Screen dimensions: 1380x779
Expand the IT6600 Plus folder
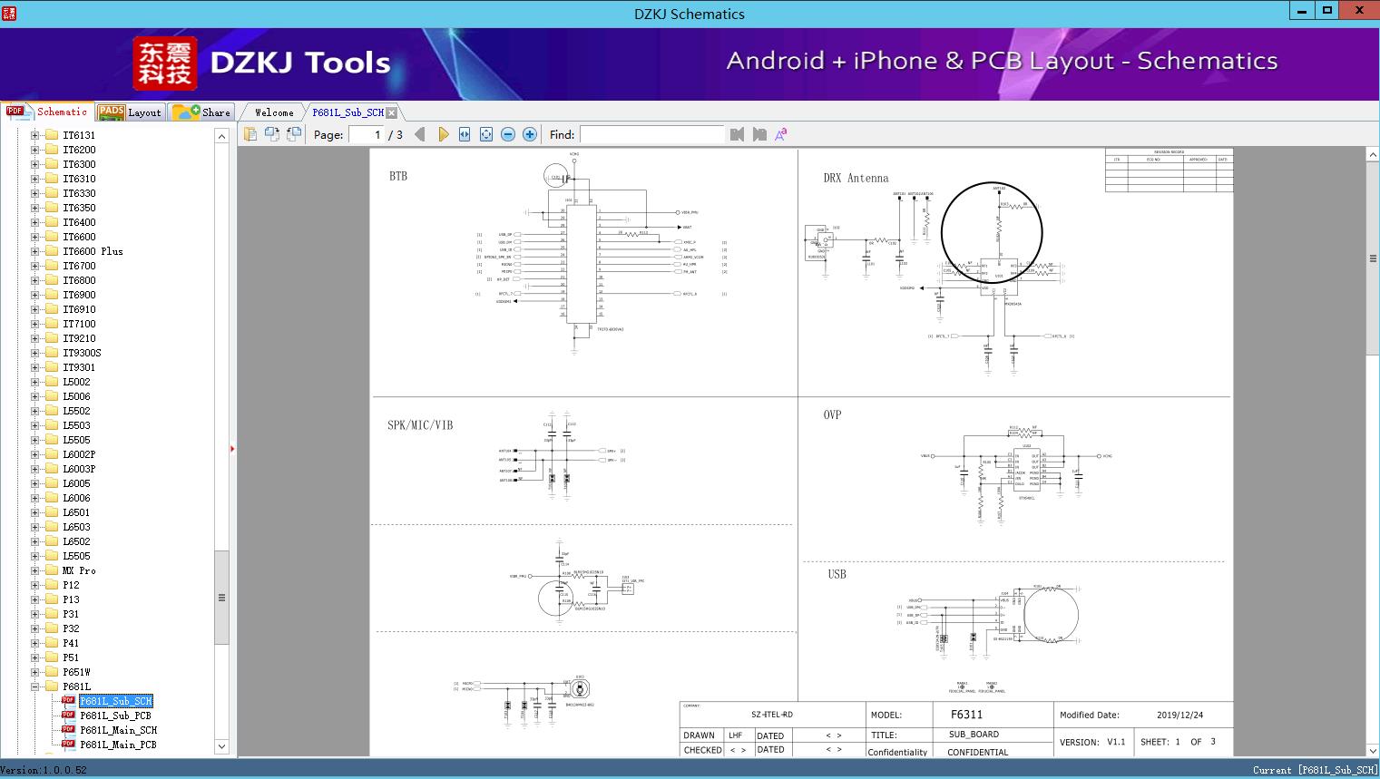35,251
